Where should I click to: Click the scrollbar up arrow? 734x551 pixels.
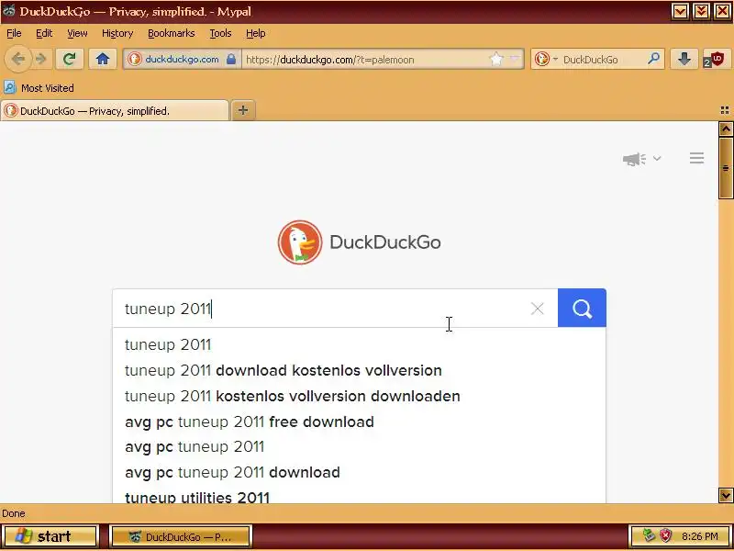726,129
